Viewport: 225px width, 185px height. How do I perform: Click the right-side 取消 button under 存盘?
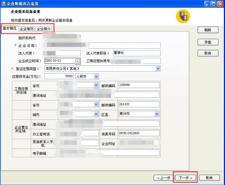[x=208, y=53]
